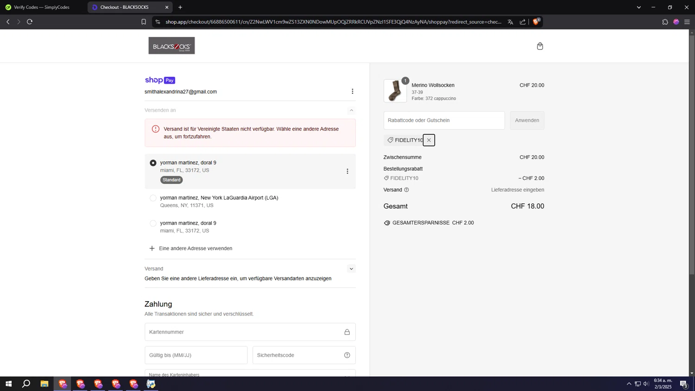Click the card number lock icon
This screenshot has width=695, height=391.
coord(347,332)
